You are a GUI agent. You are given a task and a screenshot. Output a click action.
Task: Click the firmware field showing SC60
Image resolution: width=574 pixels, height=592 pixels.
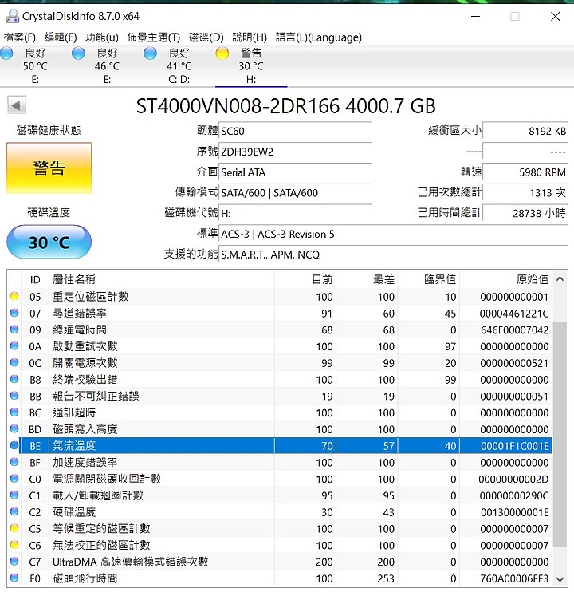pyautogui.click(x=295, y=131)
